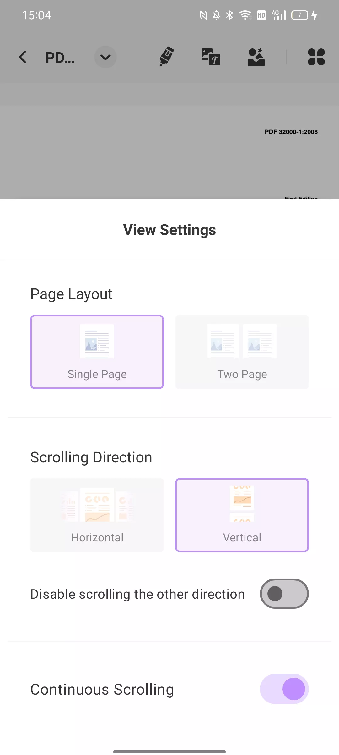339x755 pixels.
Task: Tap the truncated PD... document title
Action: click(x=60, y=58)
